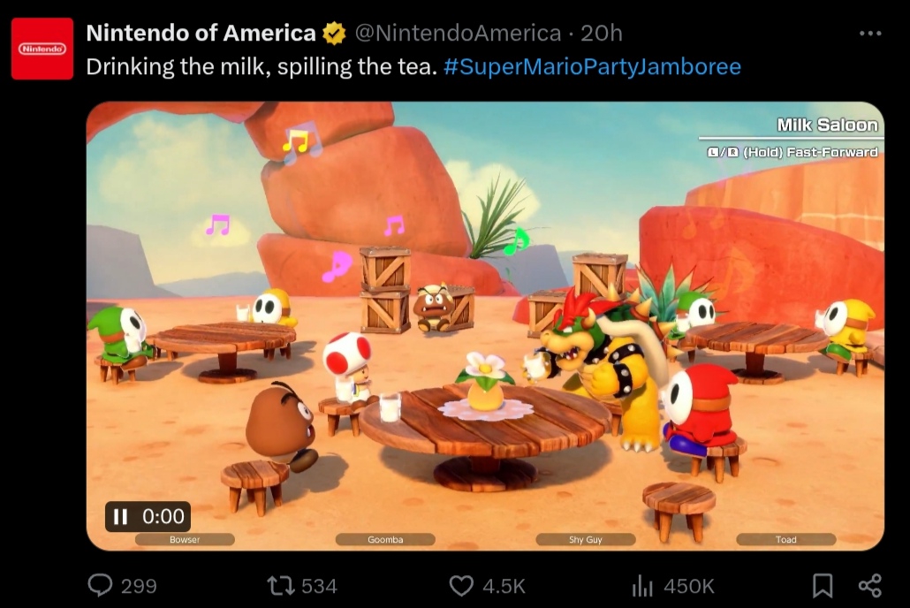Open the Nintendo of America display name
Image resolution: width=910 pixels, height=608 pixels.
click(201, 33)
